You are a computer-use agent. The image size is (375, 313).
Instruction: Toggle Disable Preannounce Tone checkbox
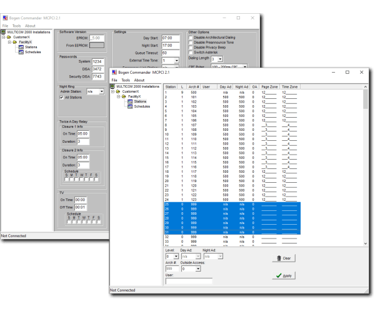click(191, 43)
